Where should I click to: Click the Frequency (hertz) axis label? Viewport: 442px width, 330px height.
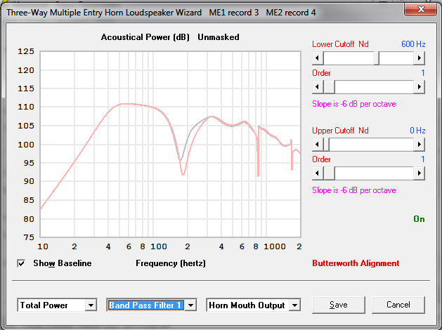point(171,263)
